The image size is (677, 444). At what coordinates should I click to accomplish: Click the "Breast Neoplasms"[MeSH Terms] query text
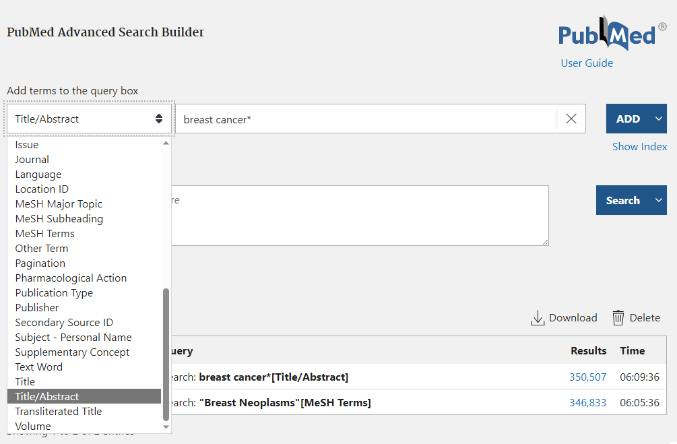(285, 402)
